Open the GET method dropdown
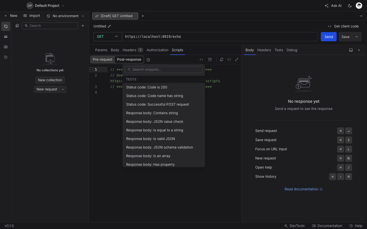 pos(108,37)
